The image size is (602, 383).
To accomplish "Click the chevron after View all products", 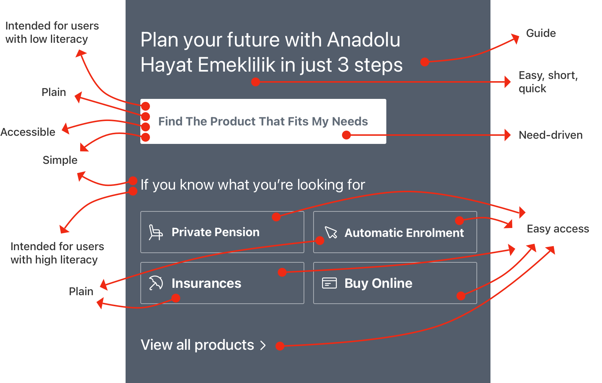I will pyautogui.click(x=263, y=345).
